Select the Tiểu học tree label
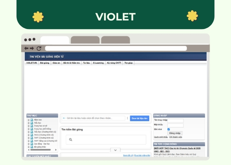Screen dimensions: 231x165 [x=37, y=123]
